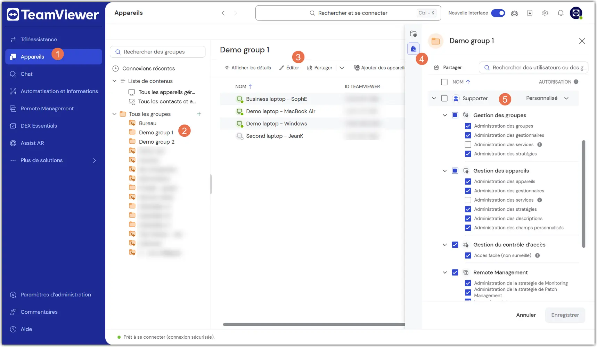Collapse Gestion du contrôle d'accès section

445,245
